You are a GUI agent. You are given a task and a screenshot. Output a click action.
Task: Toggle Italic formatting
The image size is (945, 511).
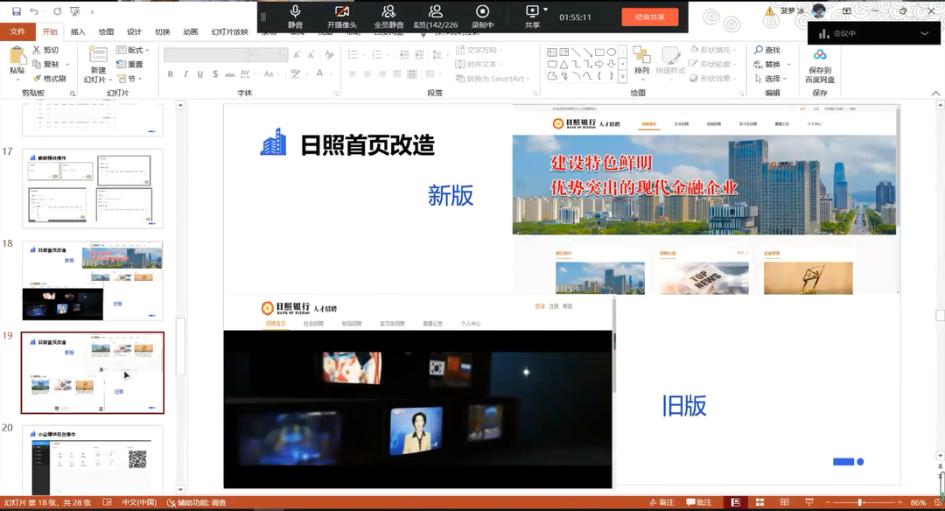[185, 73]
